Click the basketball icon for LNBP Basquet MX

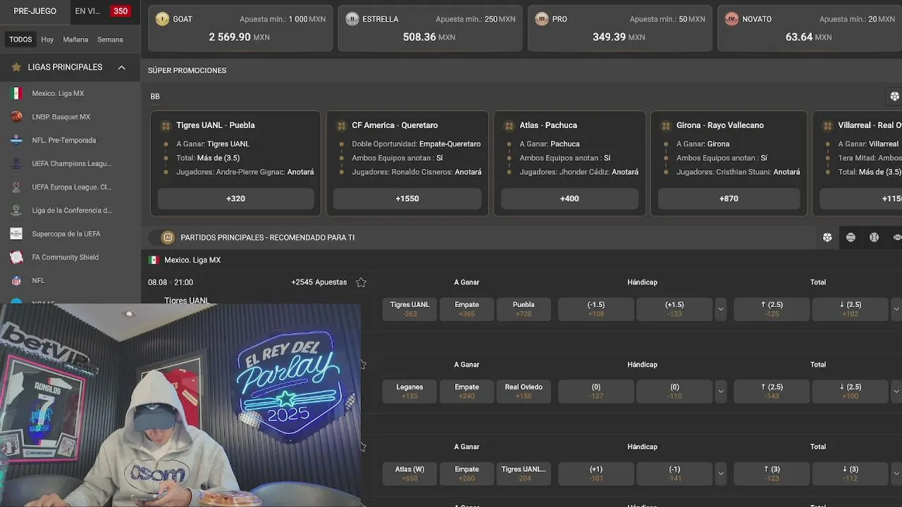coord(16,117)
